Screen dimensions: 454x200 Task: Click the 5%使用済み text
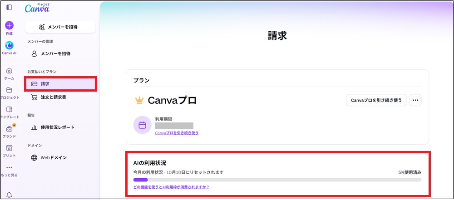coord(410,172)
